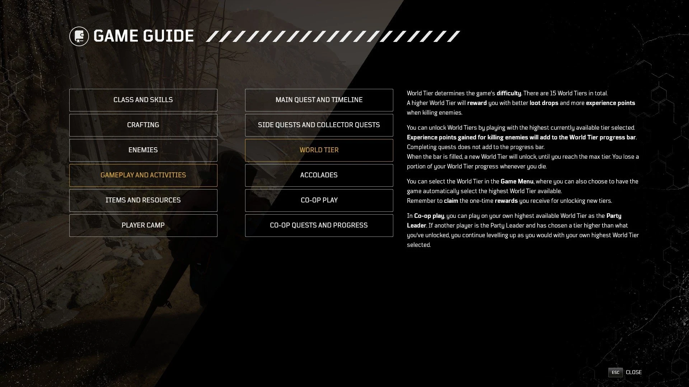Screen dimensions: 689x387
Task: Open ITEMS AND RESOURCES guide entry
Action: (143, 200)
